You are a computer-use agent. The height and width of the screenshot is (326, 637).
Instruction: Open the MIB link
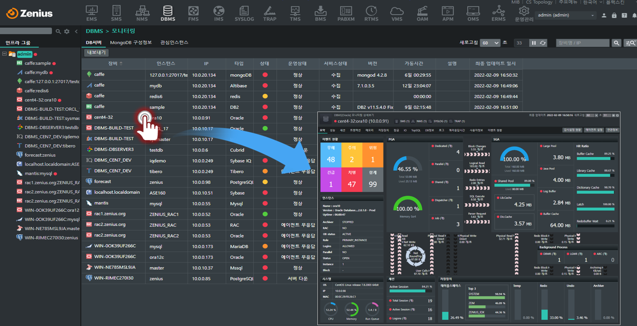[x=515, y=2]
